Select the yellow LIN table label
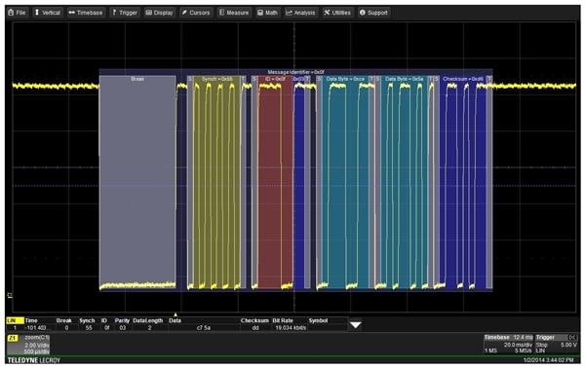 click(x=15, y=320)
